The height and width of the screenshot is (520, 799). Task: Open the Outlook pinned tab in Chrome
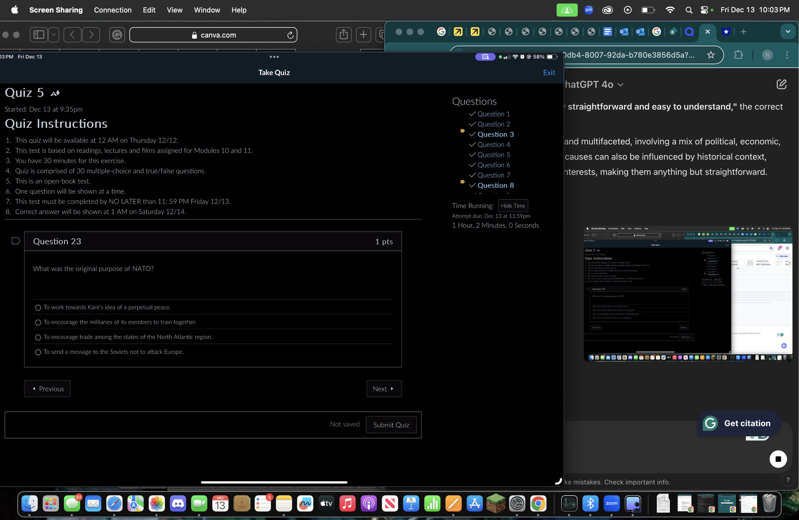624,32
